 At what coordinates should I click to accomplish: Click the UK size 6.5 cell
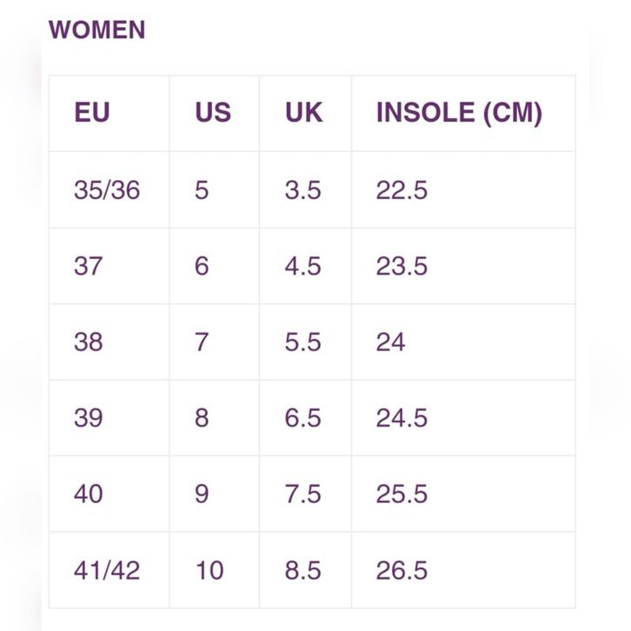pos(303,418)
